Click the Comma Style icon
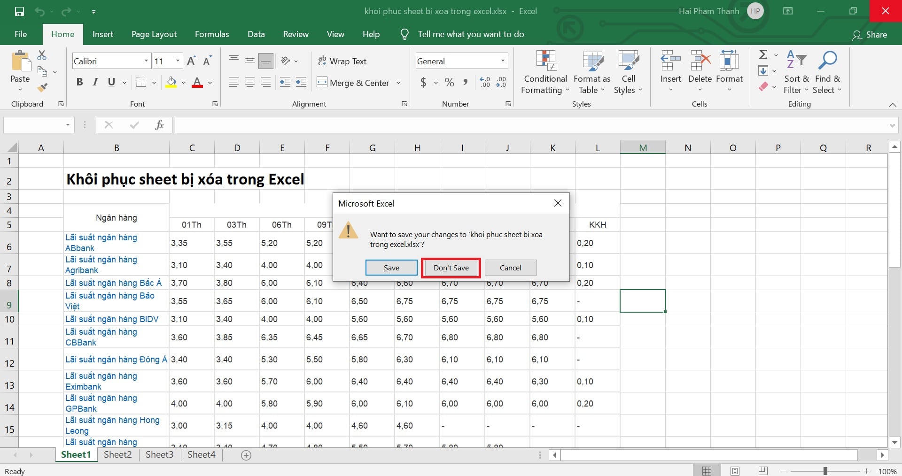This screenshot has width=902, height=476. point(465,83)
